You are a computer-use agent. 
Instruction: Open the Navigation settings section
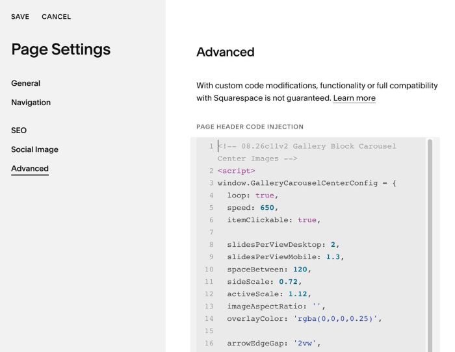[31, 103]
